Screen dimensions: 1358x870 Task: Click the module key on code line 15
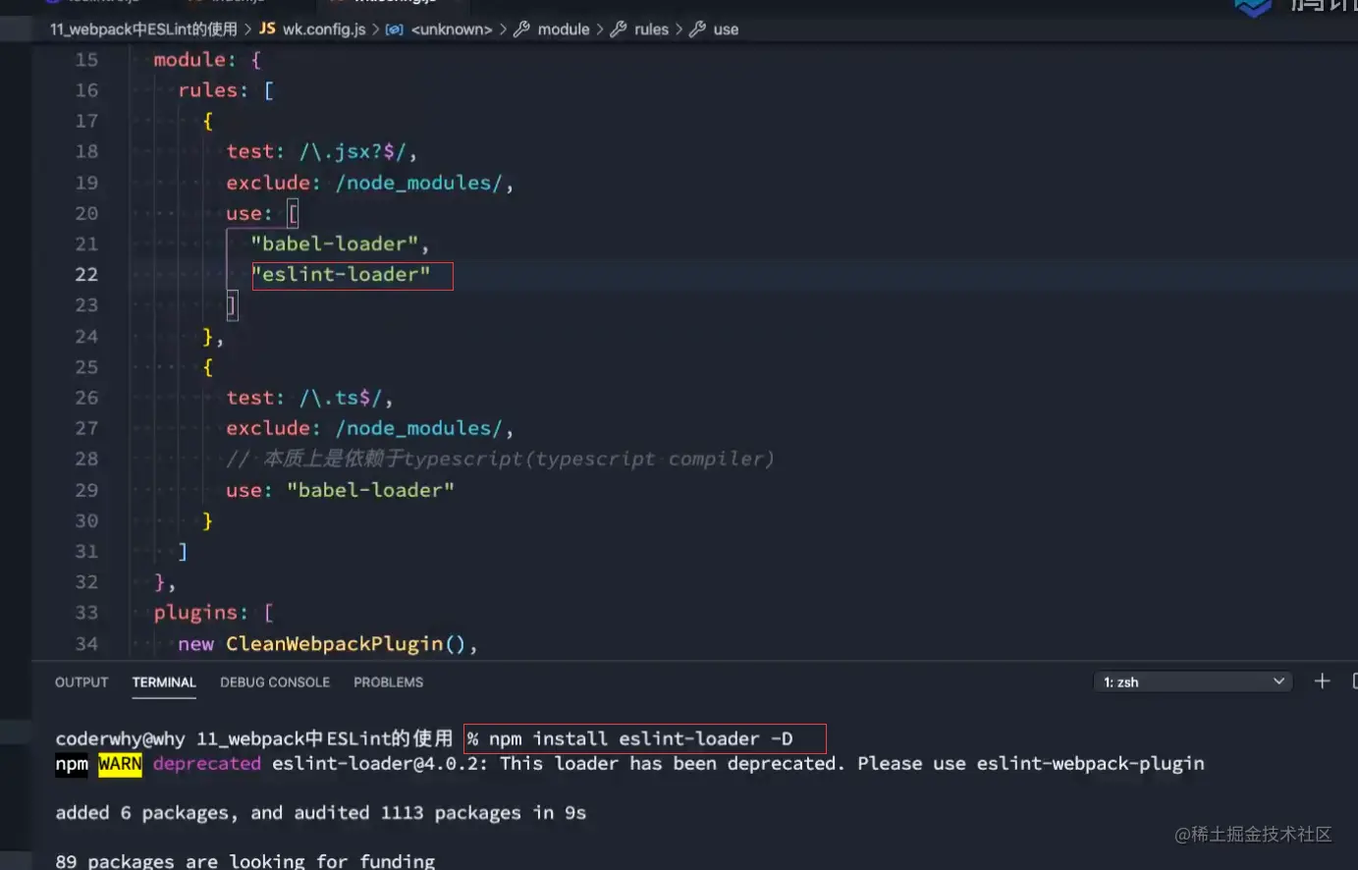coord(189,60)
